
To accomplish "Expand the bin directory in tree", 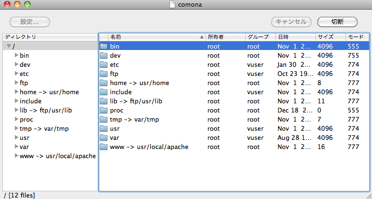I will pyautogui.click(x=16, y=55).
